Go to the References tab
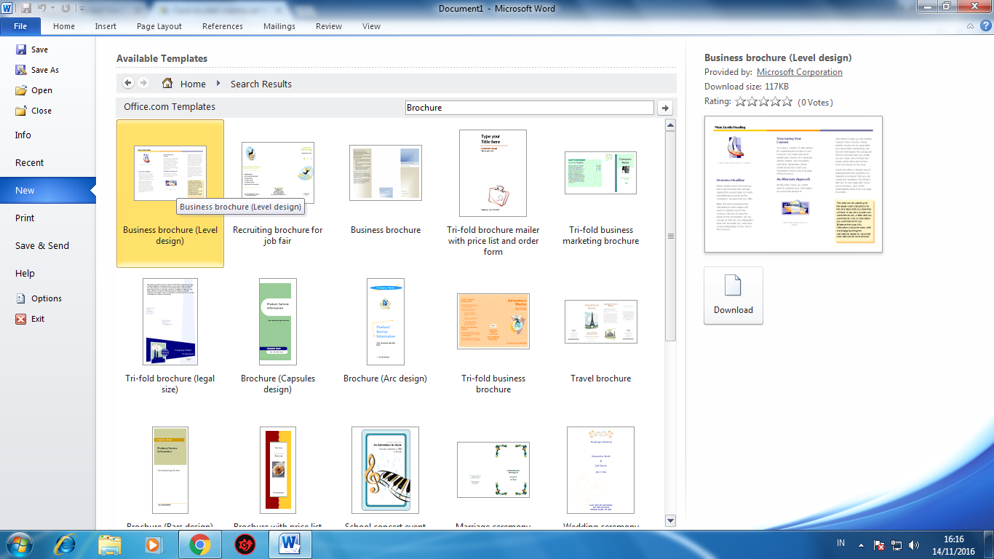The height and width of the screenshot is (559, 994). [223, 26]
